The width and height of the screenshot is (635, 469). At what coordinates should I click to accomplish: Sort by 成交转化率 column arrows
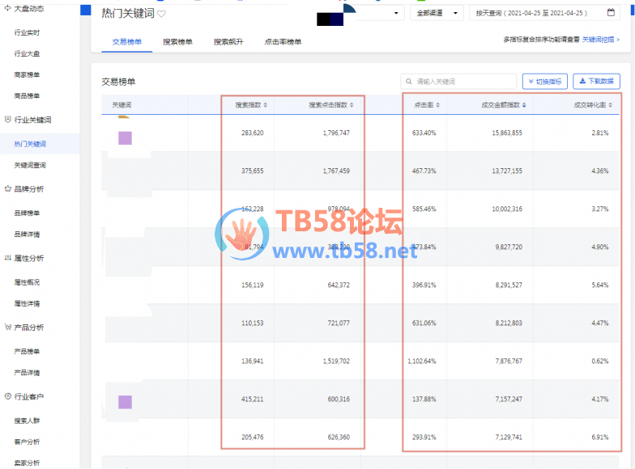click(611, 105)
